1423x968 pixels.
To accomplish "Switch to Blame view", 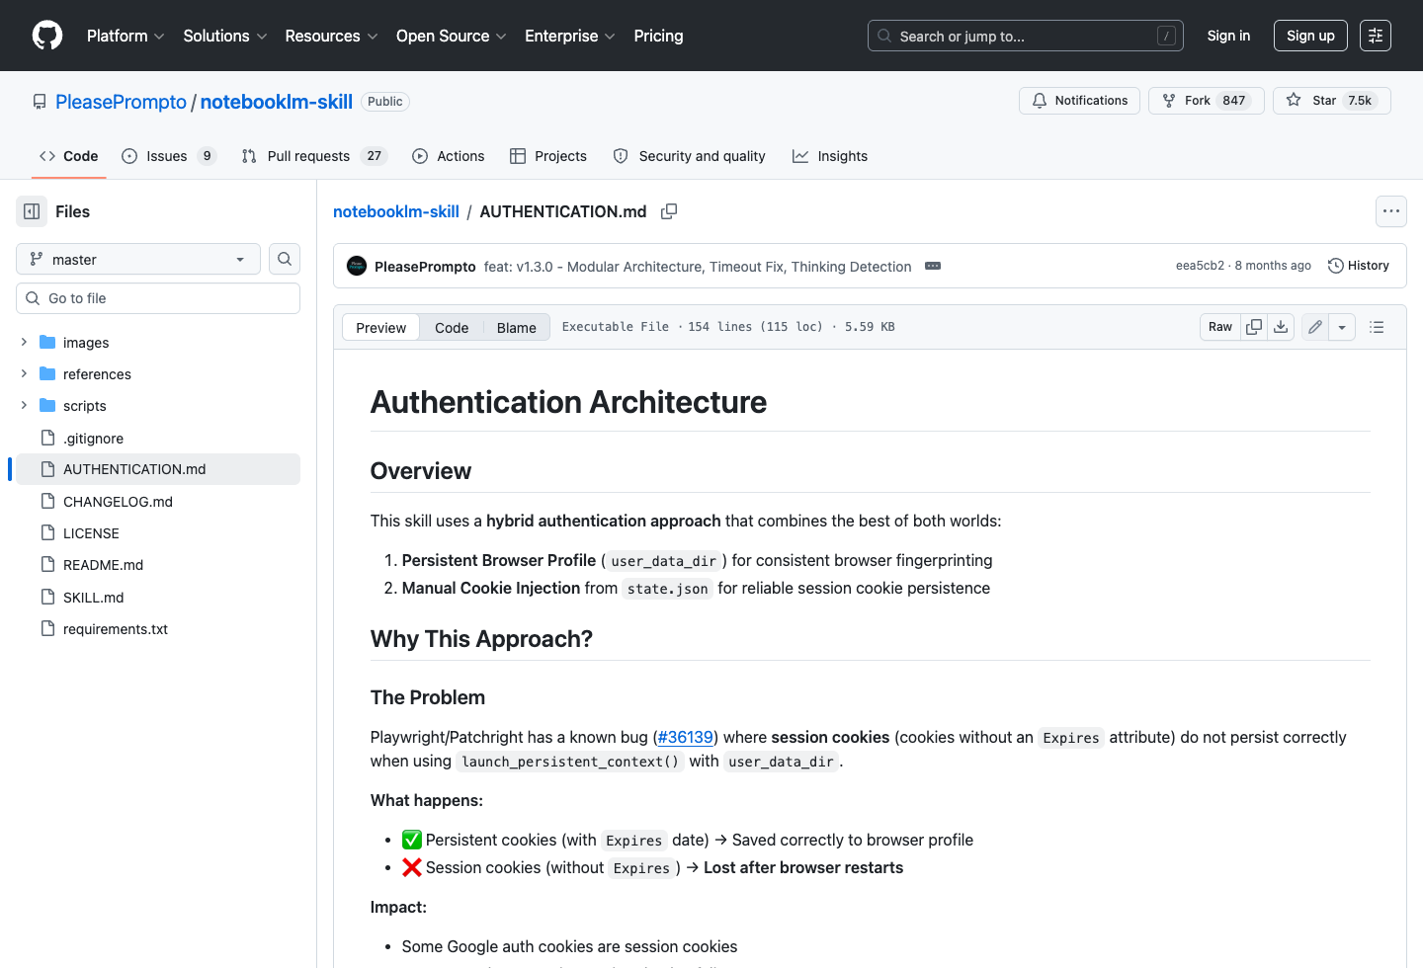I will [517, 328].
